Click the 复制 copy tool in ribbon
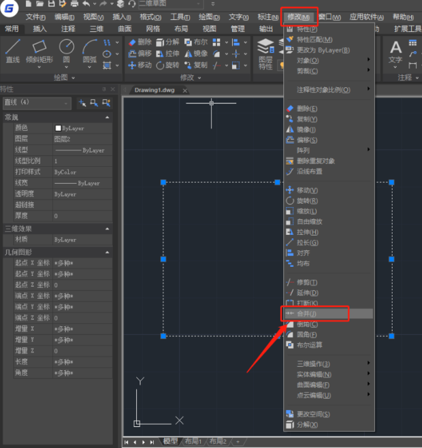Viewport: 422px width, 448px height. pyautogui.click(x=196, y=65)
